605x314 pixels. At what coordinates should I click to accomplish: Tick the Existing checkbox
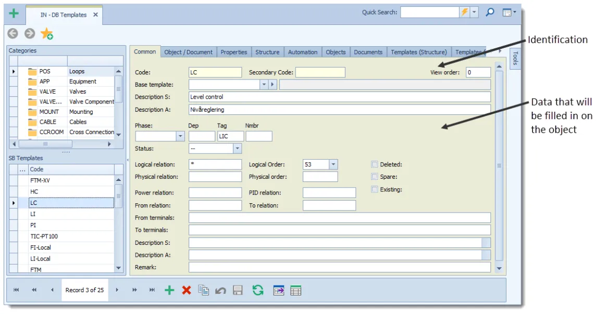374,189
